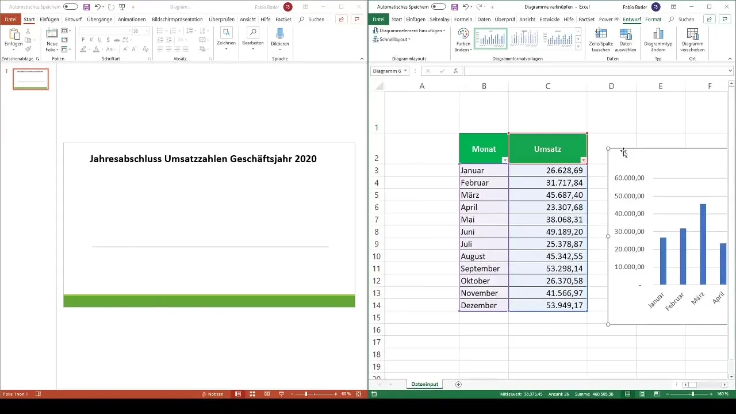Open Schnelllayout dropdown
This screenshot has height=414, width=736.
click(x=392, y=39)
